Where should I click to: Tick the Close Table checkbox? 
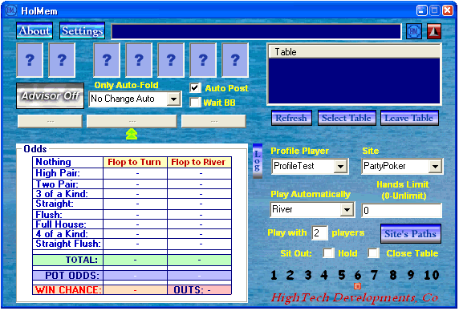tap(374, 253)
